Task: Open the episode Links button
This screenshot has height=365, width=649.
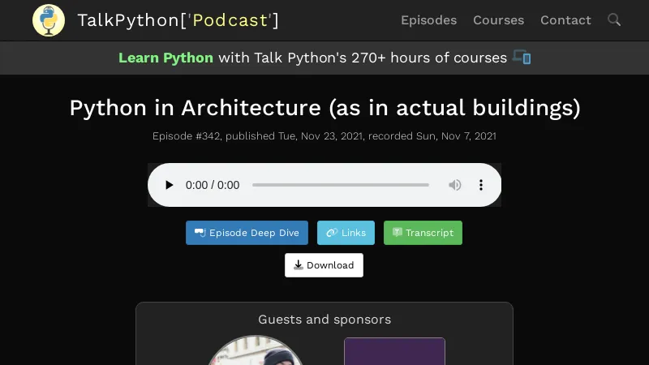Action: point(346,233)
